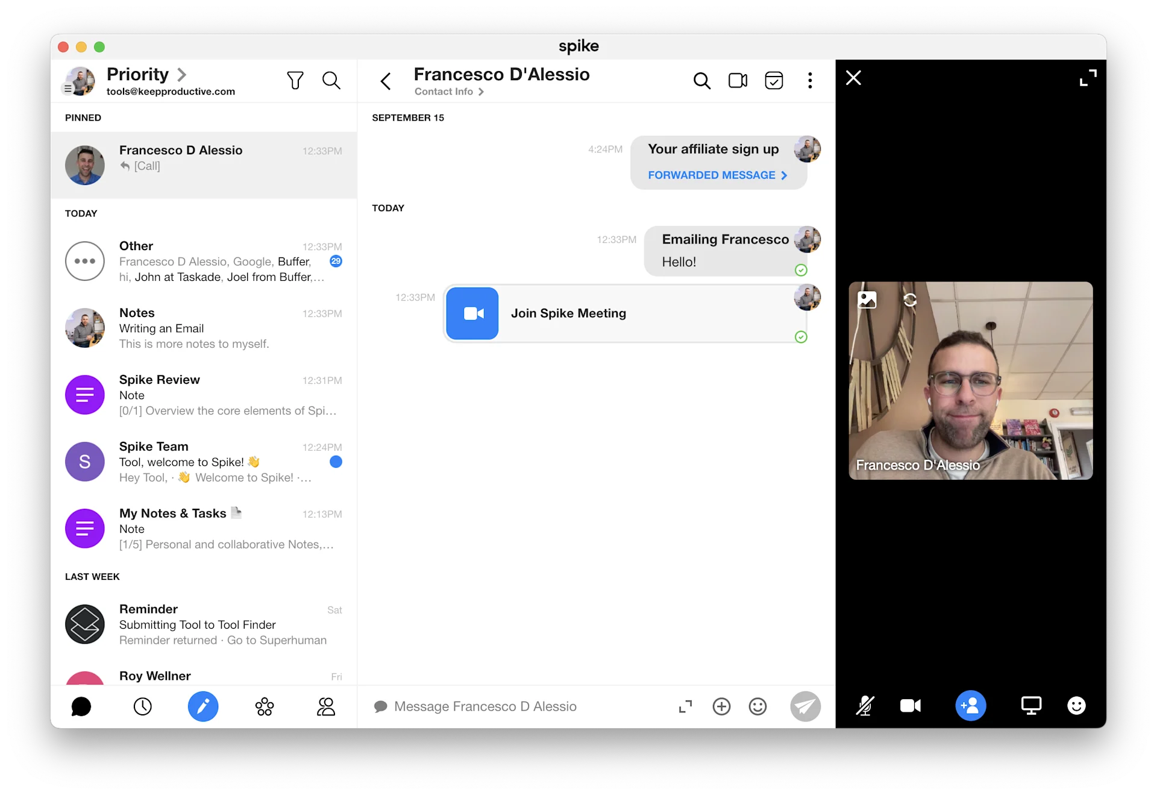Click the send message paper plane icon
The height and width of the screenshot is (795, 1157).
tap(805, 706)
